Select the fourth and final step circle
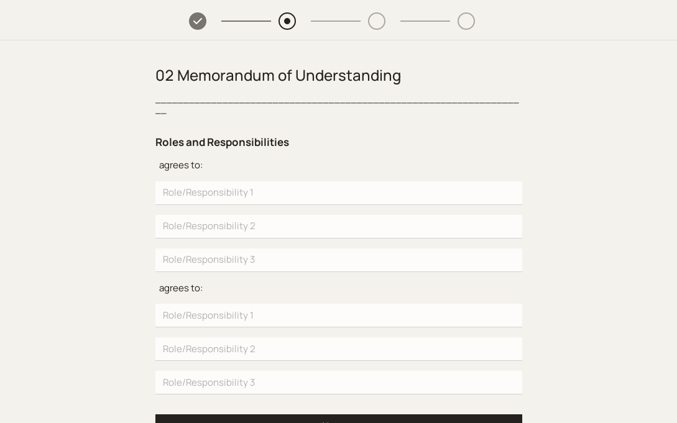This screenshot has width=677, height=423. [x=466, y=21]
